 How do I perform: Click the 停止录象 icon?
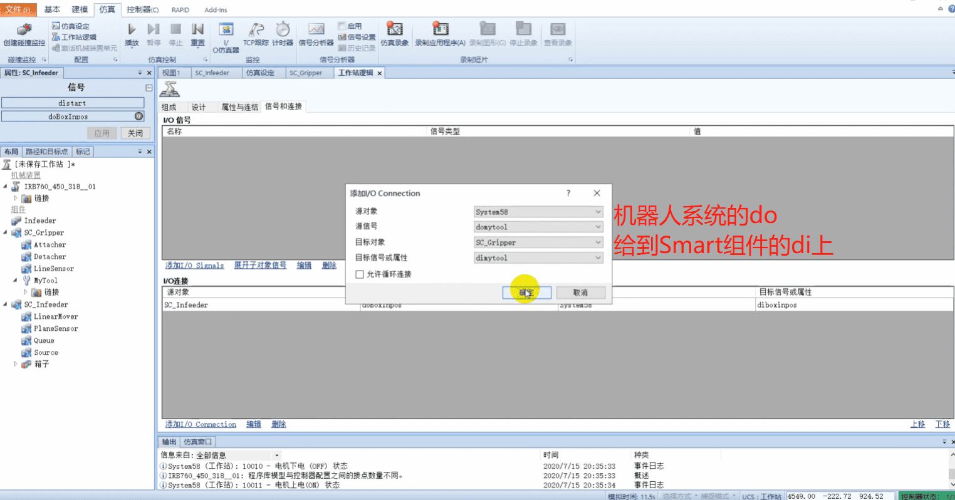click(x=523, y=29)
